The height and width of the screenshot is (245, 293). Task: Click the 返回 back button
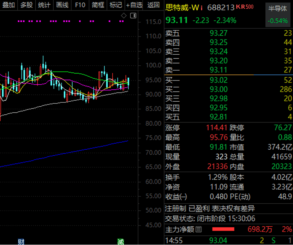click(154, 5)
